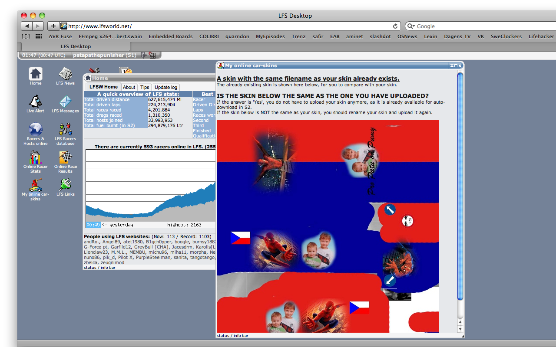Click the 'highest: 2163' graph label

184,225
